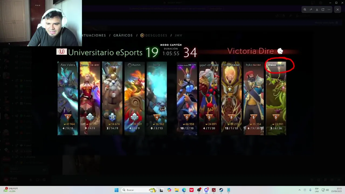Click the match duration 1:05:55
Image resolution: width=345 pixels, height=194 pixels.
click(x=171, y=53)
